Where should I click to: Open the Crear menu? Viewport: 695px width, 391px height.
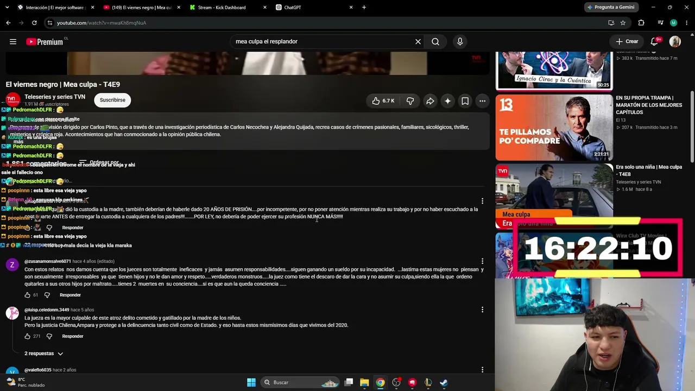(x=627, y=41)
